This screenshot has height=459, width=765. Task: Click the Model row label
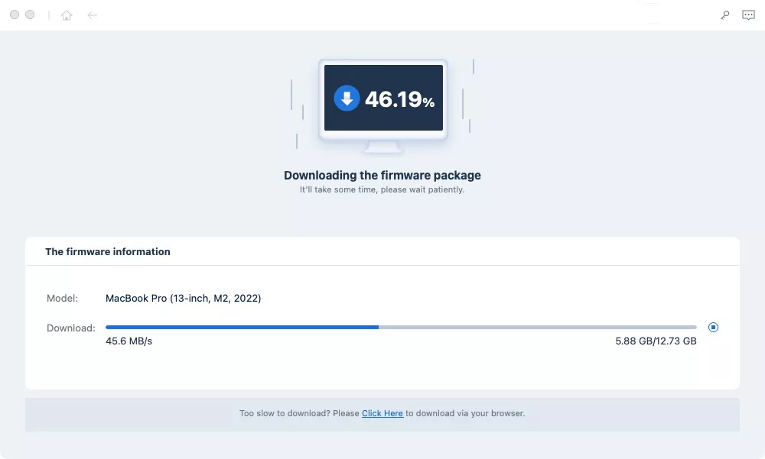point(62,298)
